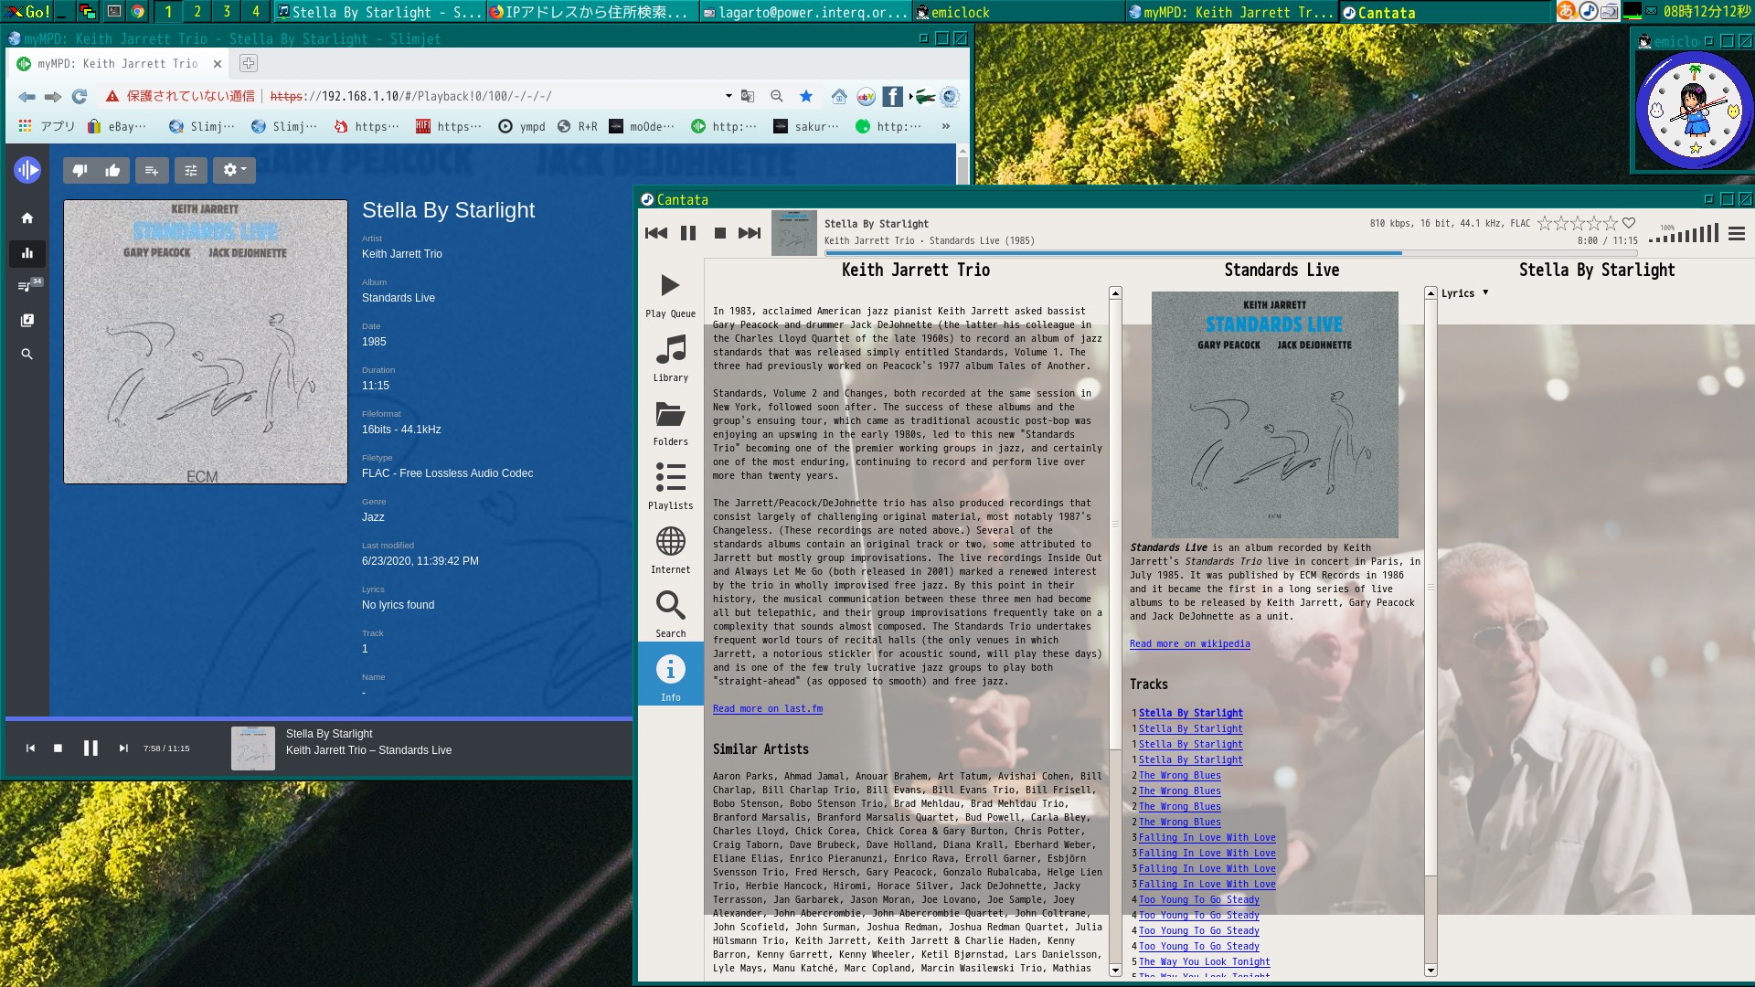This screenshot has height=987, width=1755.
Task: Select the Library icon in Cantata's sidebar
Action: tap(670, 349)
